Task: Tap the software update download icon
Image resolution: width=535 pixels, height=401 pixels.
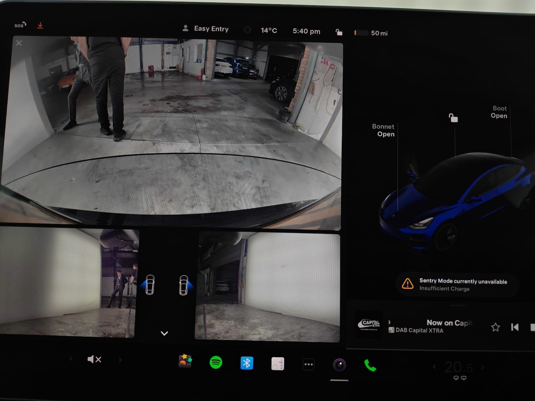Action: 40,25
